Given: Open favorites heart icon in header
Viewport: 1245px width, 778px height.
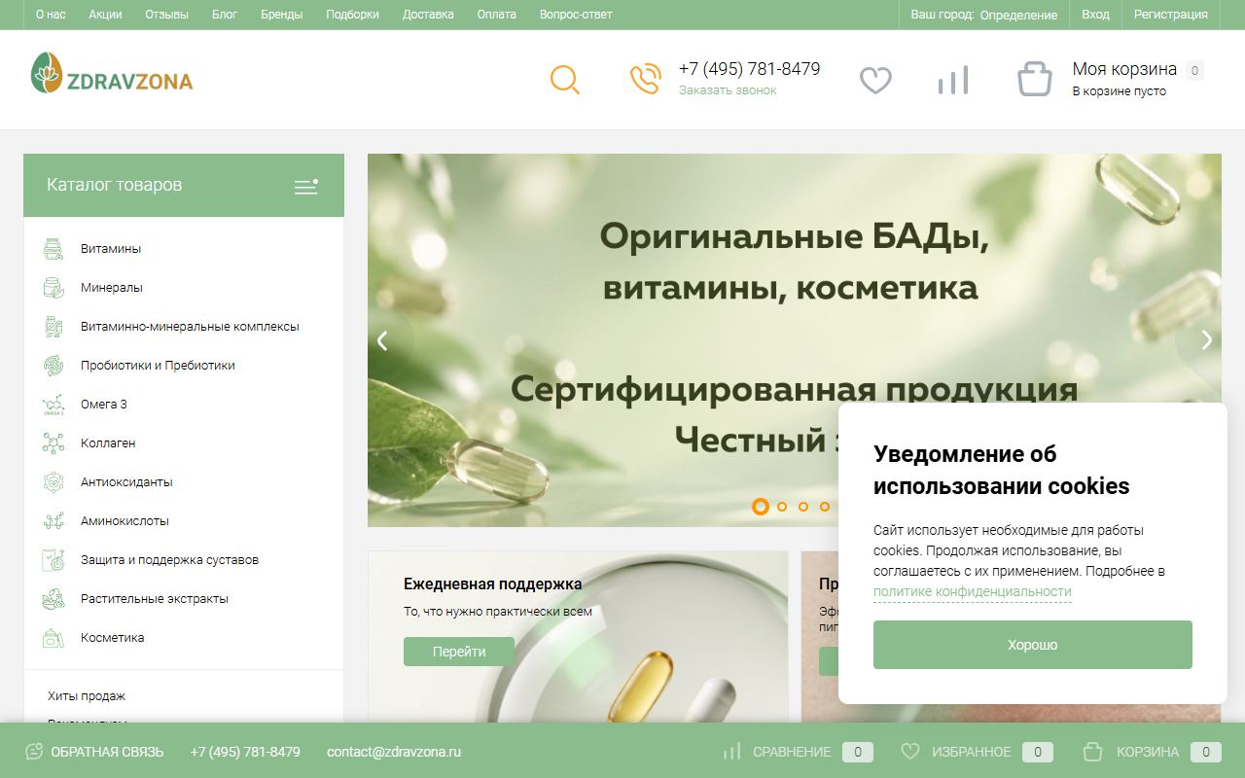Looking at the screenshot, I should pos(875,80).
